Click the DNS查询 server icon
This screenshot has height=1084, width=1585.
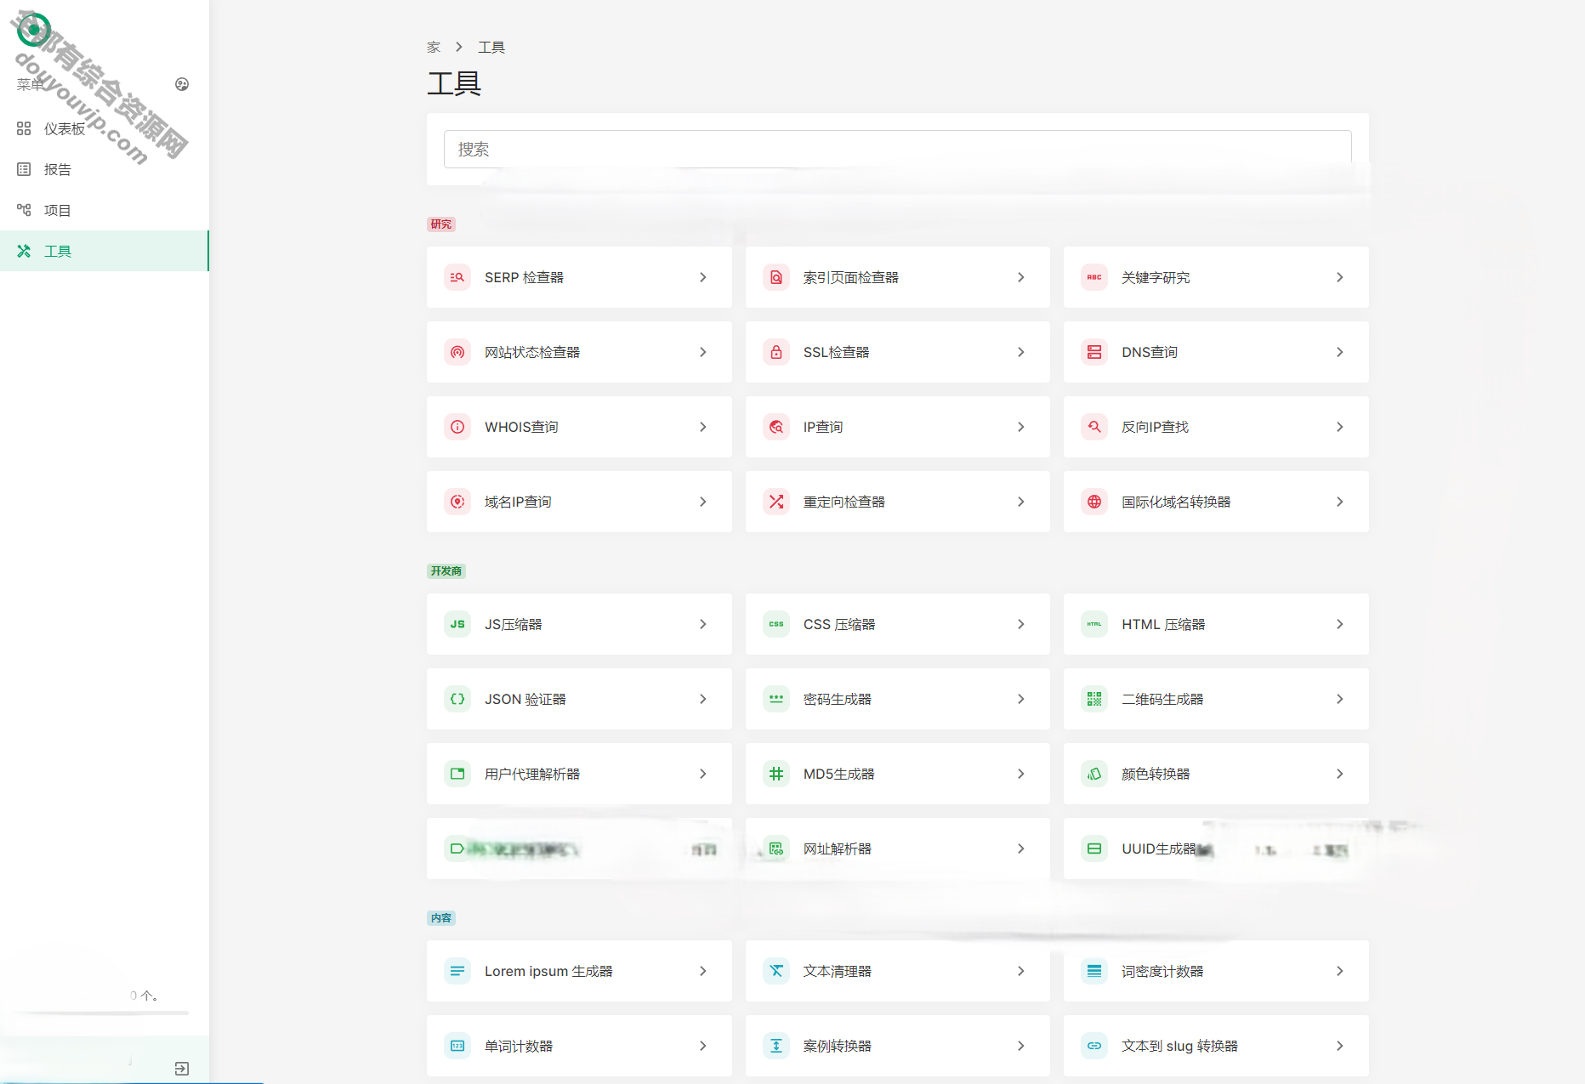click(x=1094, y=352)
